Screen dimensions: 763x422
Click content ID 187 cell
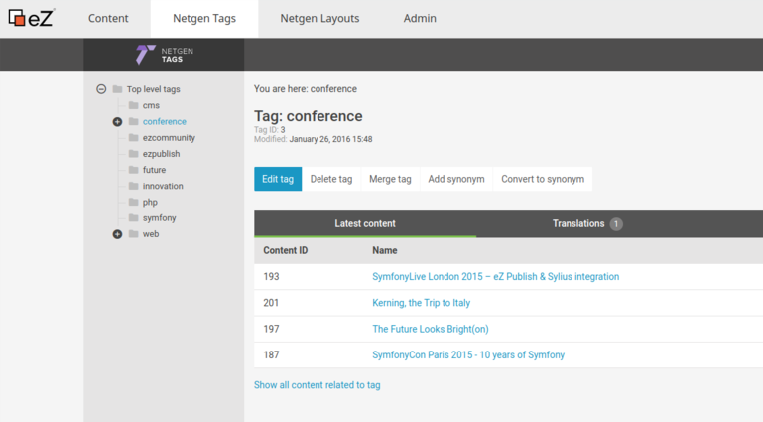(271, 354)
